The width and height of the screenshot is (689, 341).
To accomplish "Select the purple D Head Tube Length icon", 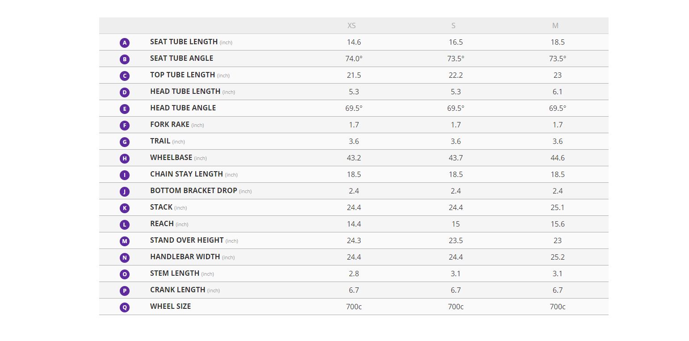I will click(x=125, y=93).
